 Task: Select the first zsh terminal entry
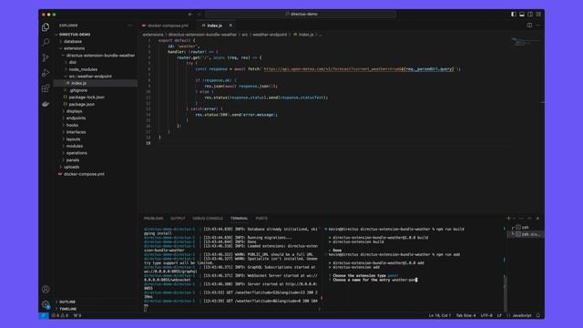525,227
